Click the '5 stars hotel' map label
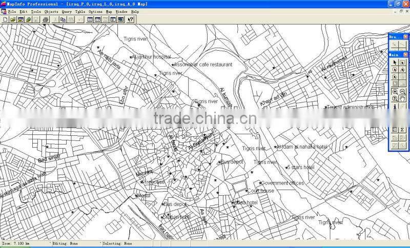This screenshot has height=248, width=410. pyautogui.click(x=301, y=167)
